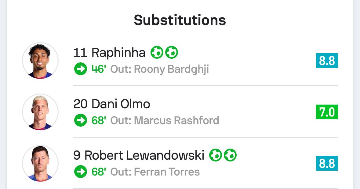Click the substitution arrow icon beside 46'
This screenshot has height=189, width=360.
[81, 69]
